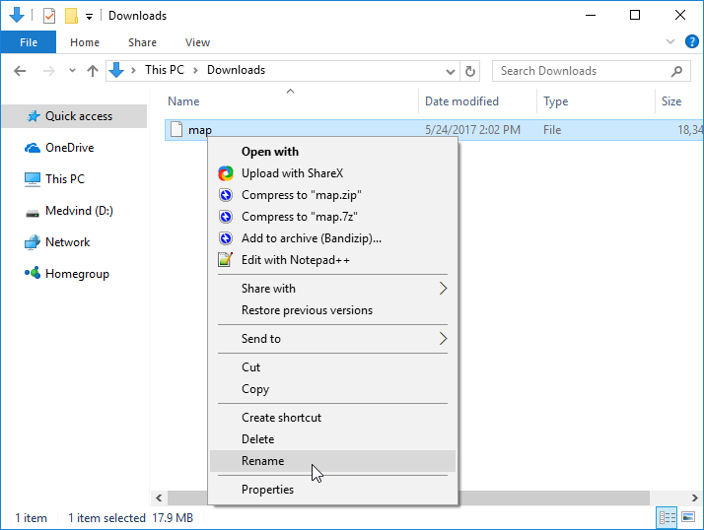704x530 pixels.
Task: Select Edit with Notepad++
Action: click(332, 260)
